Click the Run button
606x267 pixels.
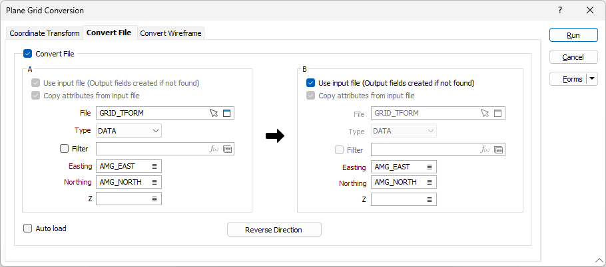tap(573, 35)
